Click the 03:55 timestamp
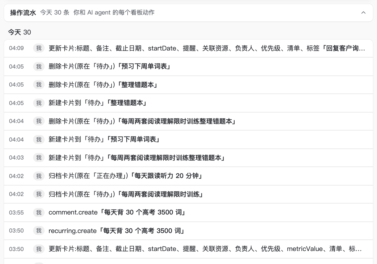 [x=16, y=212]
